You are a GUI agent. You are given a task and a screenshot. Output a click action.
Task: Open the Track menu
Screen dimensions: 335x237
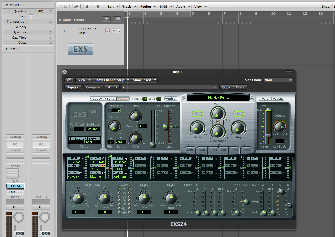pos(129,6)
